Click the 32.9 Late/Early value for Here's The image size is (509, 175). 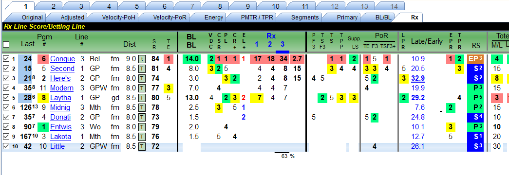(x=418, y=78)
